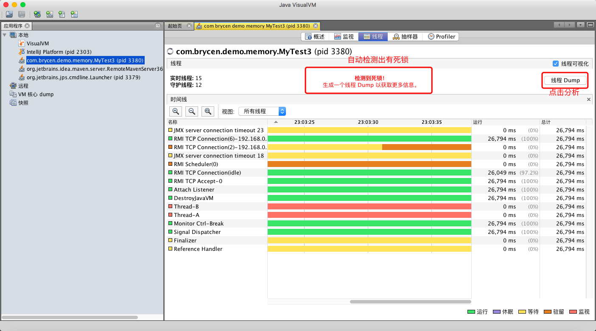Image resolution: width=596 pixels, height=331 pixels.
Task: Select the RMI Scheduler(0) thread row
Action: [376, 164]
